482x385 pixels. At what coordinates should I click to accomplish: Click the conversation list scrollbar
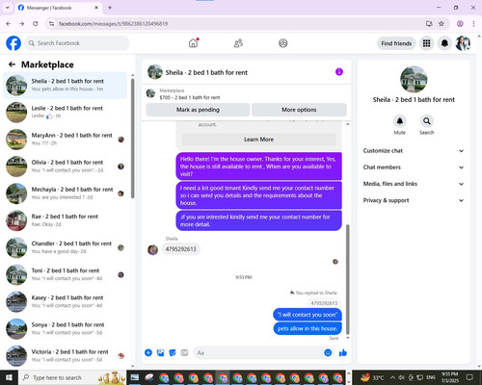coord(132,138)
